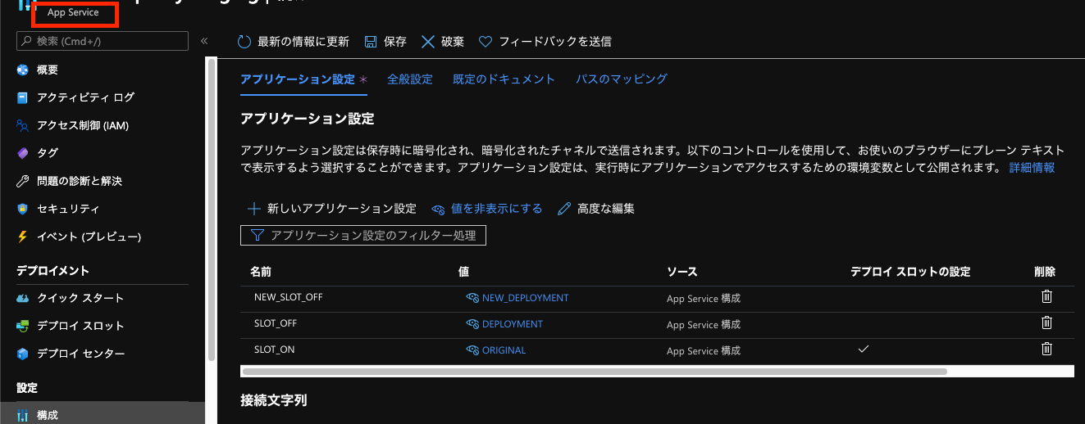
Task: Click the search magnifier icon in sidebar
Action: point(27,41)
